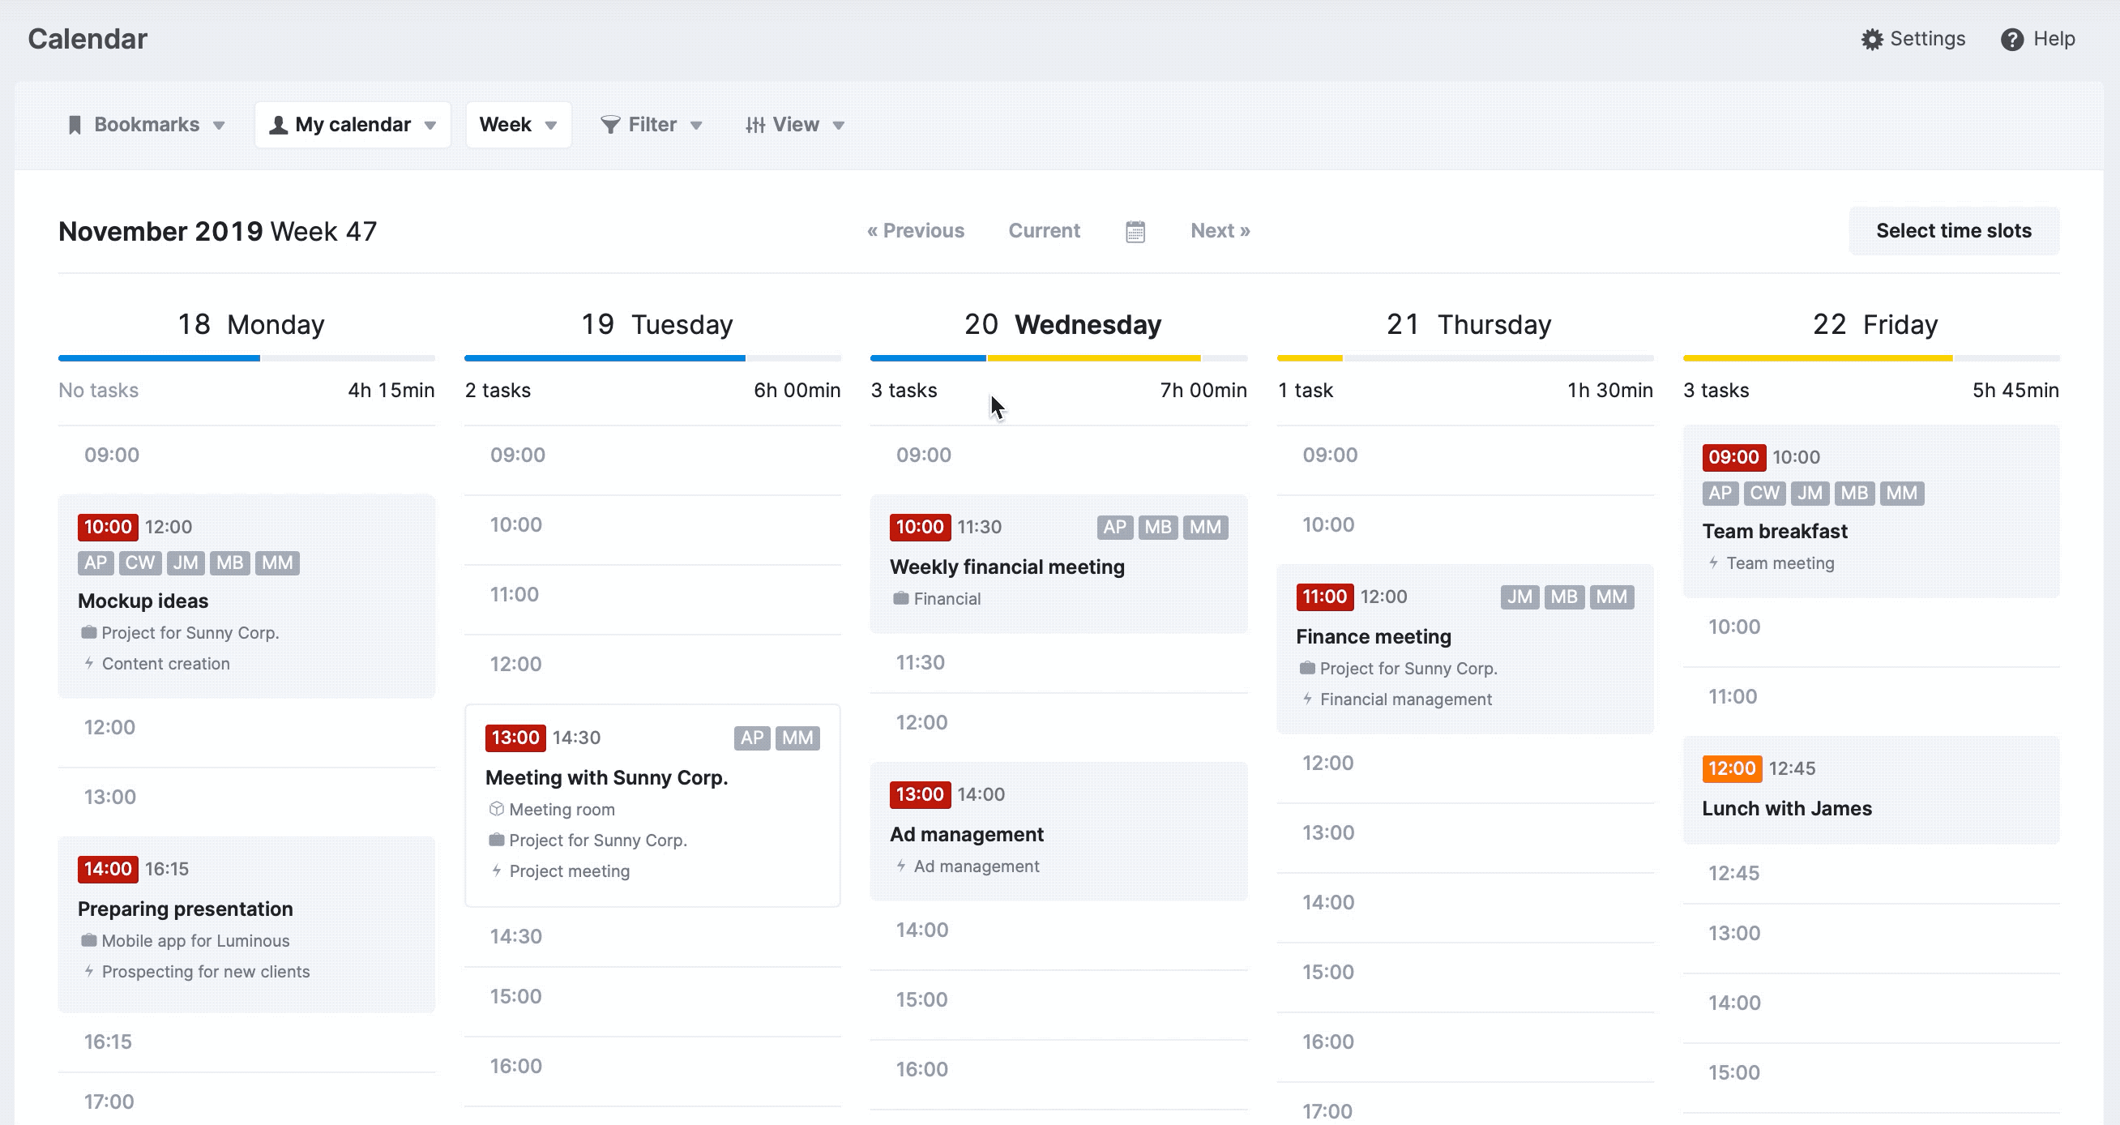Click the orange 12:00 time badge on Friday
The width and height of the screenshot is (2120, 1125).
(x=1732, y=768)
